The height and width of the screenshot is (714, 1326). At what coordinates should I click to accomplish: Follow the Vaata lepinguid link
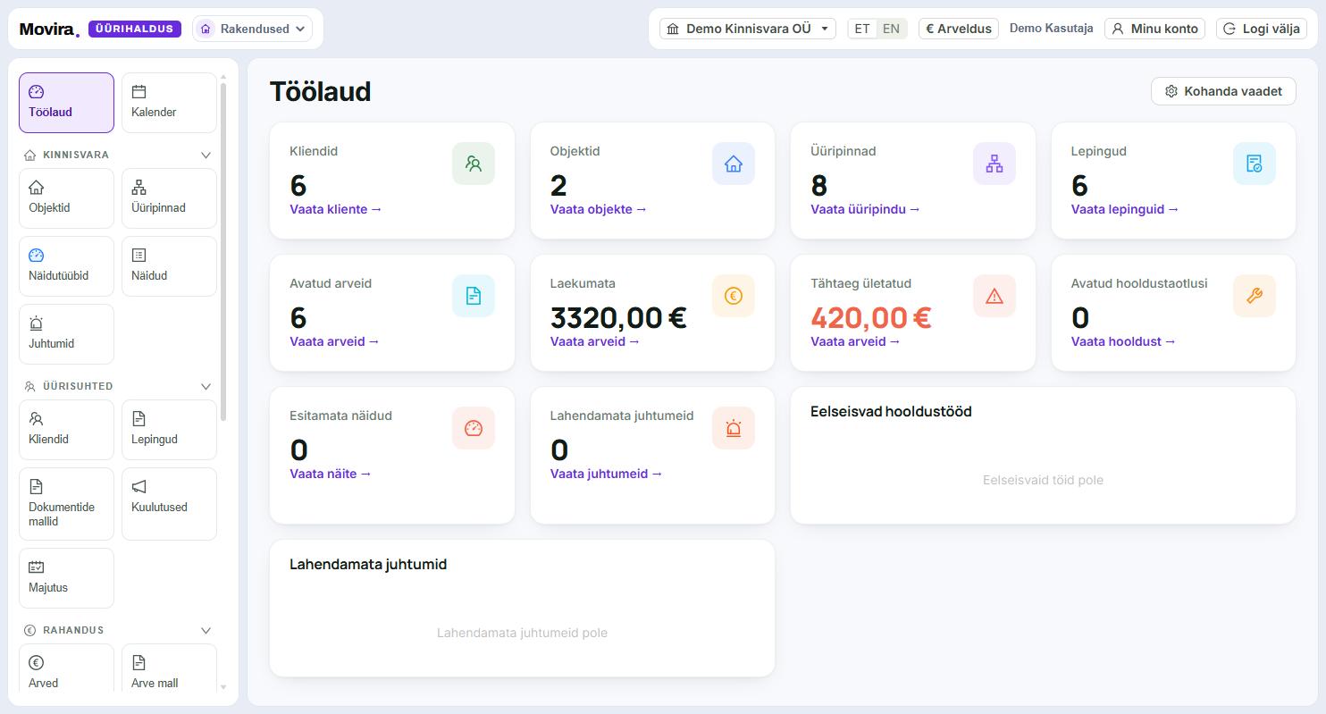(1125, 209)
